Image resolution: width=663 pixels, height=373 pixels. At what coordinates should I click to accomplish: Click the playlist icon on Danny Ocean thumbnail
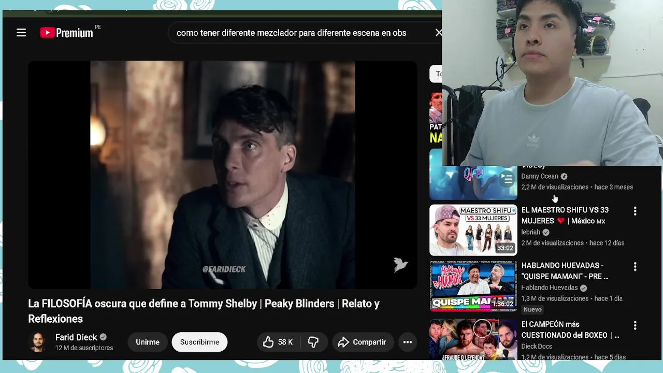click(507, 178)
